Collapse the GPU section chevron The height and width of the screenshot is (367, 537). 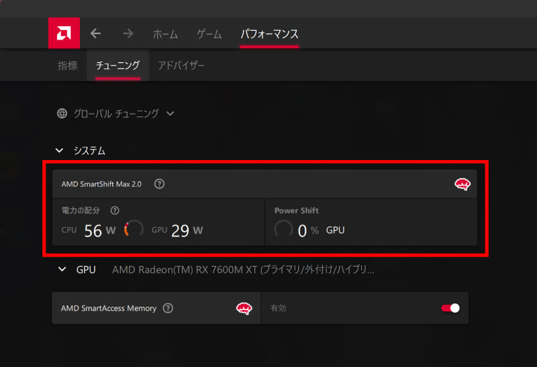[62, 269]
